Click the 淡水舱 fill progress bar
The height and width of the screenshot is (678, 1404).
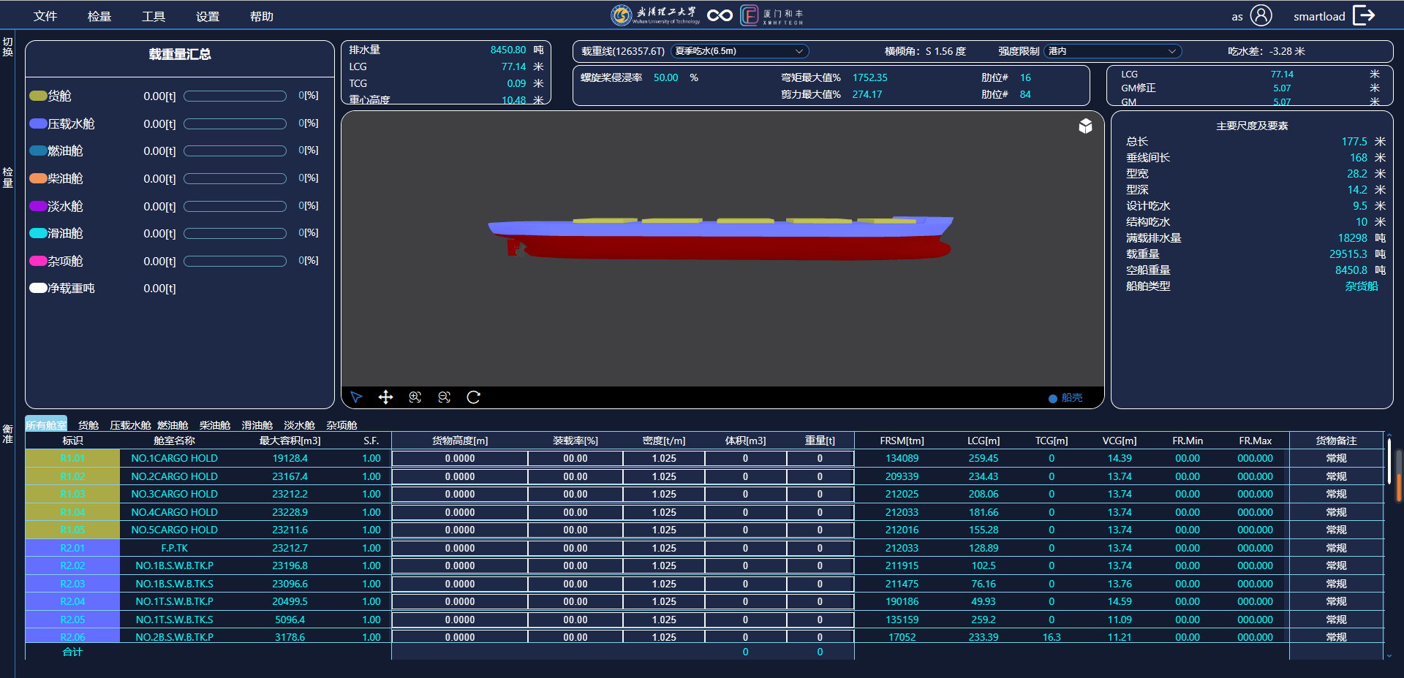click(x=235, y=206)
